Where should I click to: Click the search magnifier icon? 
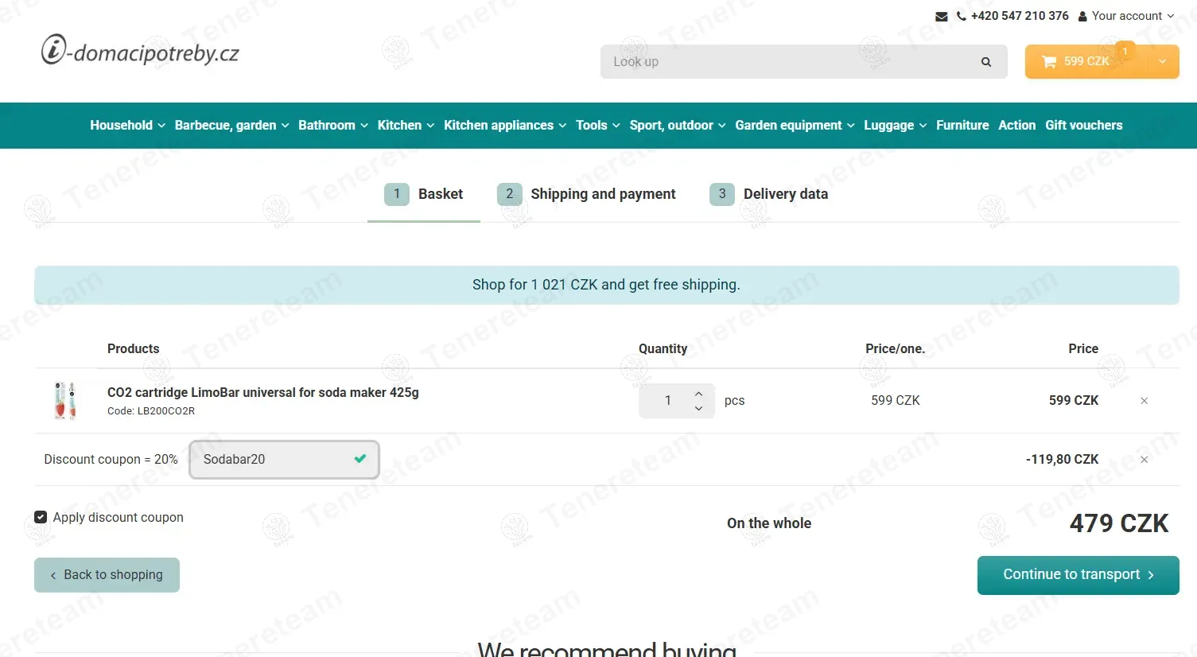pos(986,62)
